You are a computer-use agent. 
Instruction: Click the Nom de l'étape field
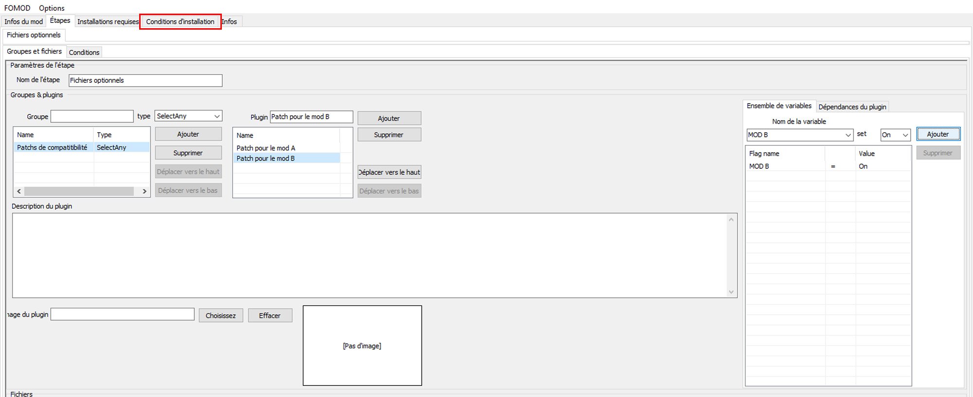tap(145, 81)
